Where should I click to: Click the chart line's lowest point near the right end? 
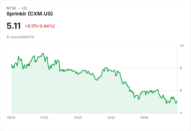tap(167, 104)
